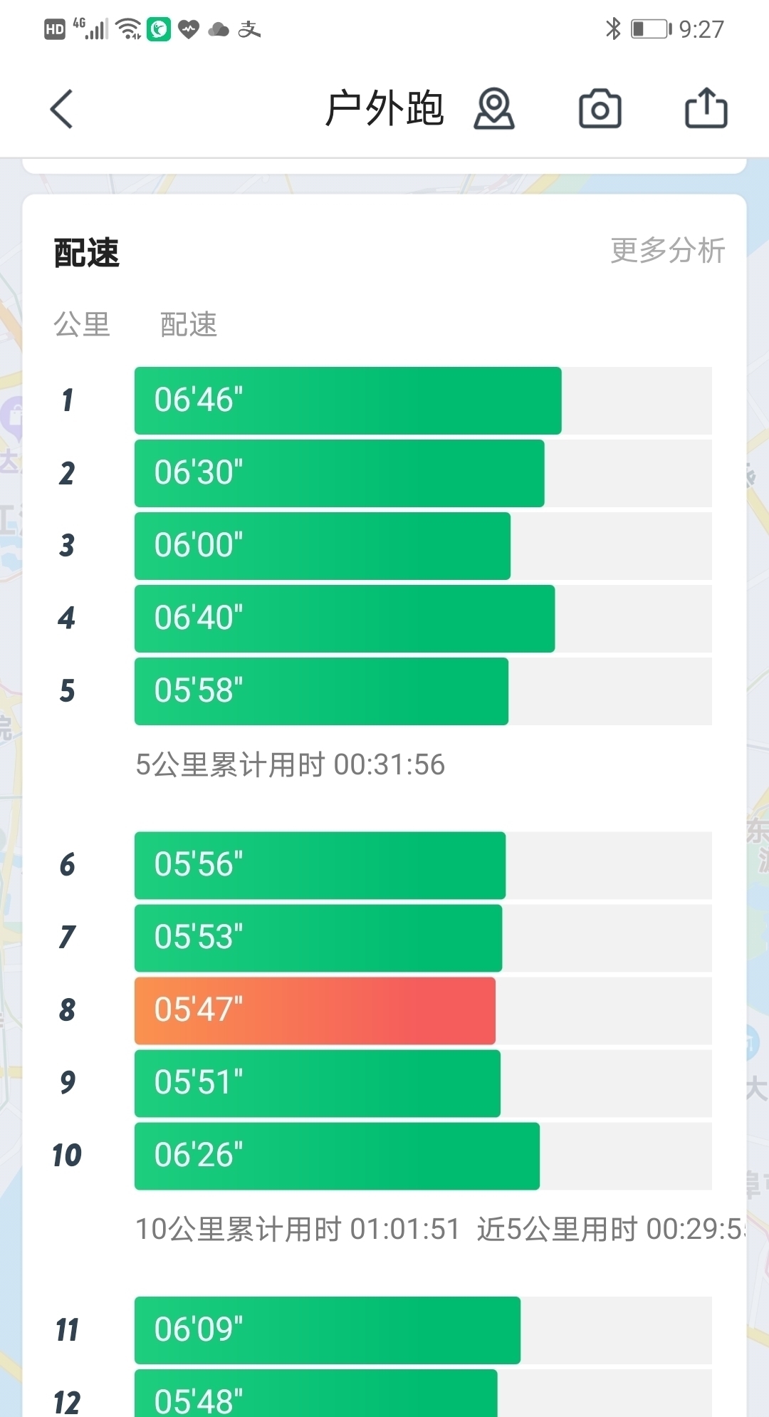Tap kilometer 11 pace bar 06'09"
The image size is (769, 1417).
click(x=327, y=1330)
